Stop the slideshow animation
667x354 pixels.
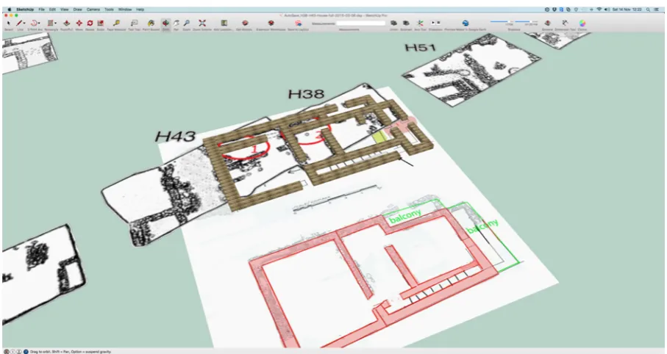pos(438,23)
